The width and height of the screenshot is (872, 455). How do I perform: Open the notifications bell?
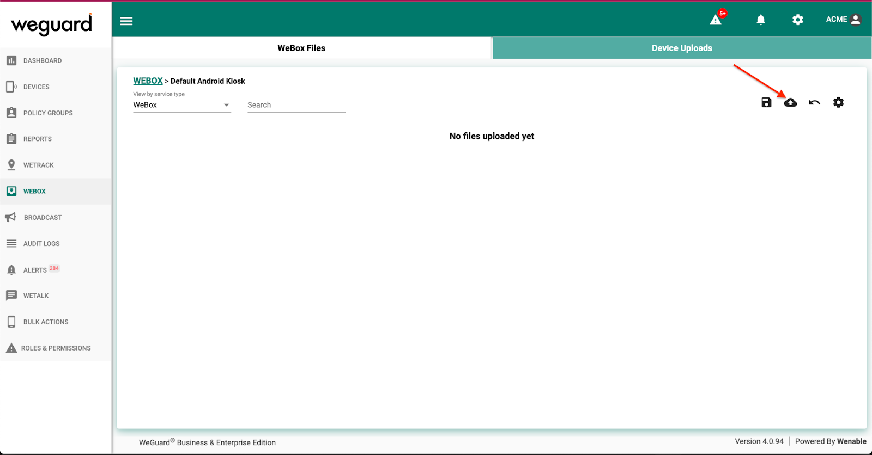761,20
